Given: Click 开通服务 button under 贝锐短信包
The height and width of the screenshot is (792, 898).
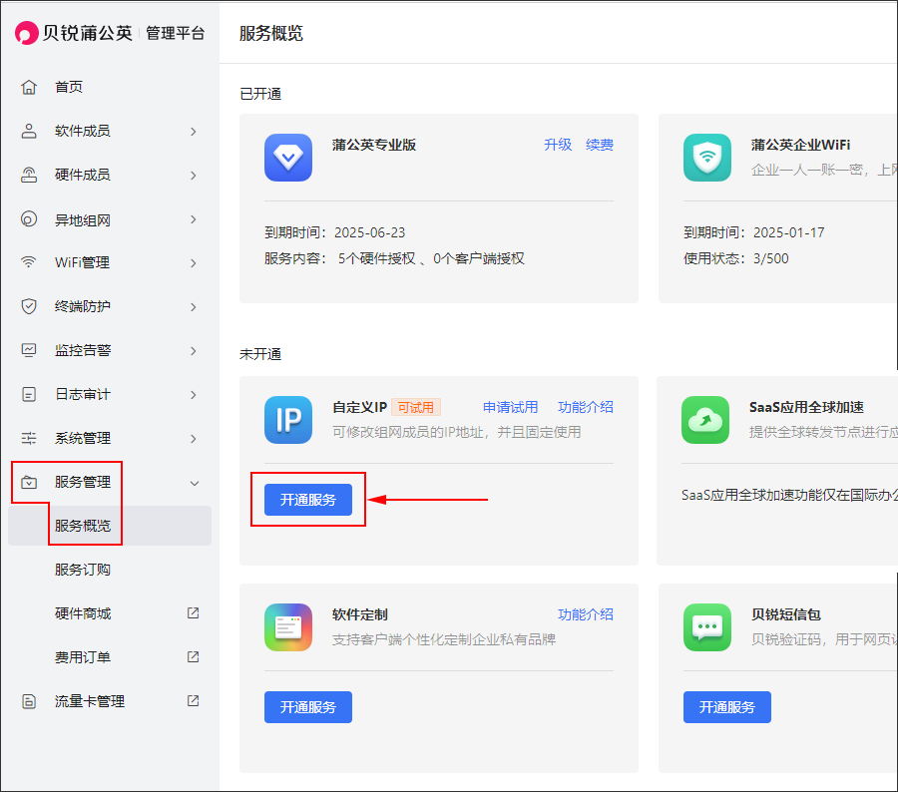Looking at the screenshot, I should tap(727, 707).
